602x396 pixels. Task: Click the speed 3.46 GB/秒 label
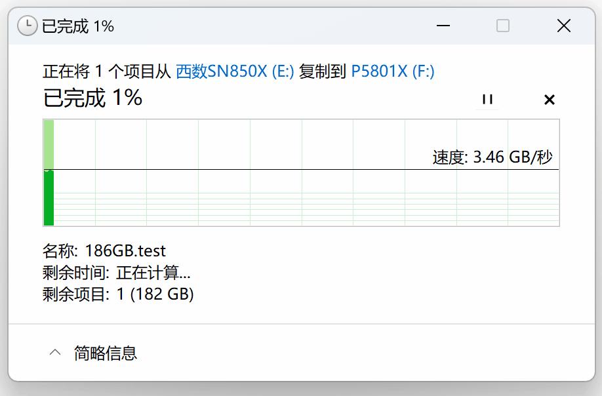492,157
